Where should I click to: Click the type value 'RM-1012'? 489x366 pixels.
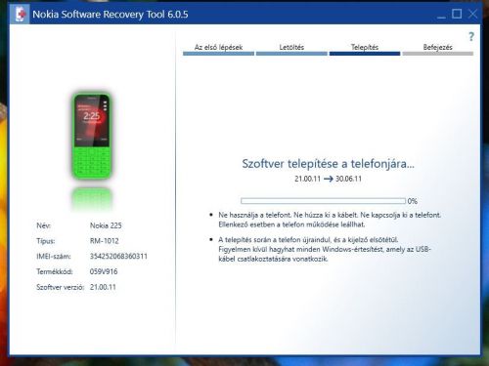pos(105,241)
